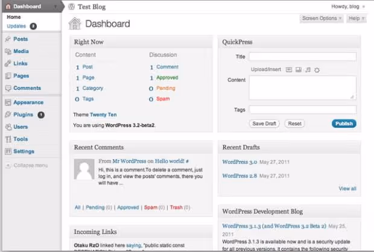The width and height of the screenshot is (374, 252).
Task: Focus the QuickPress Content text area
Action: click(x=303, y=88)
